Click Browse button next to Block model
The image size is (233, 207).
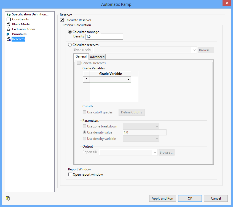point(206,50)
